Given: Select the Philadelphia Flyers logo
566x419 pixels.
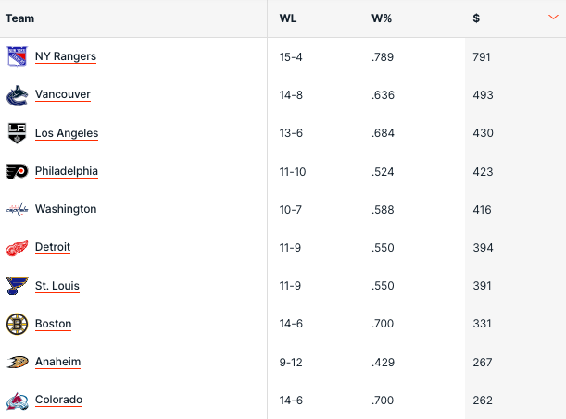Looking at the screenshot, I should pos(18,171).
